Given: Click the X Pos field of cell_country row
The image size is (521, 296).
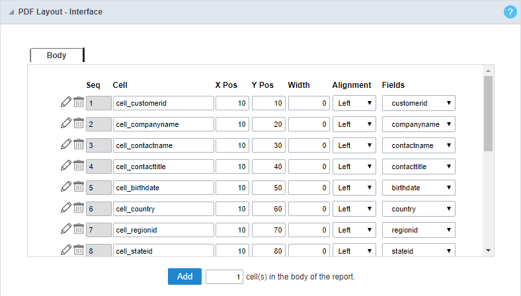Looking at the screenshot, I should click(232, 209).
